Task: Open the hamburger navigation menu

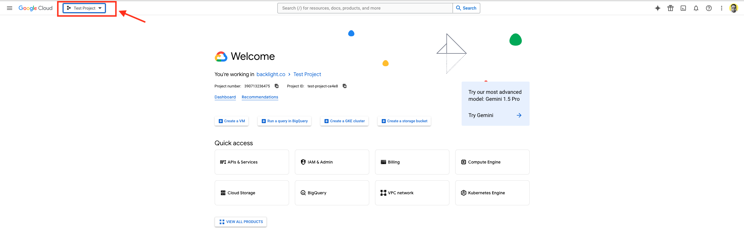Action: pos(10,8)
